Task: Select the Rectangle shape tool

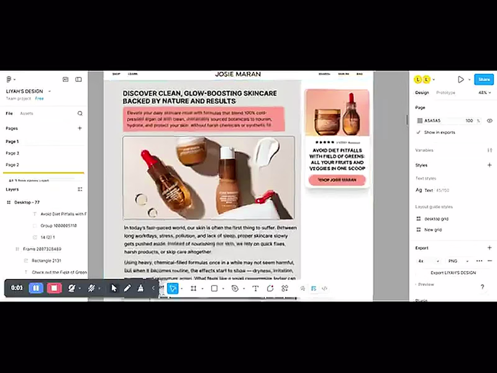Action: click(x=214, y=288)
